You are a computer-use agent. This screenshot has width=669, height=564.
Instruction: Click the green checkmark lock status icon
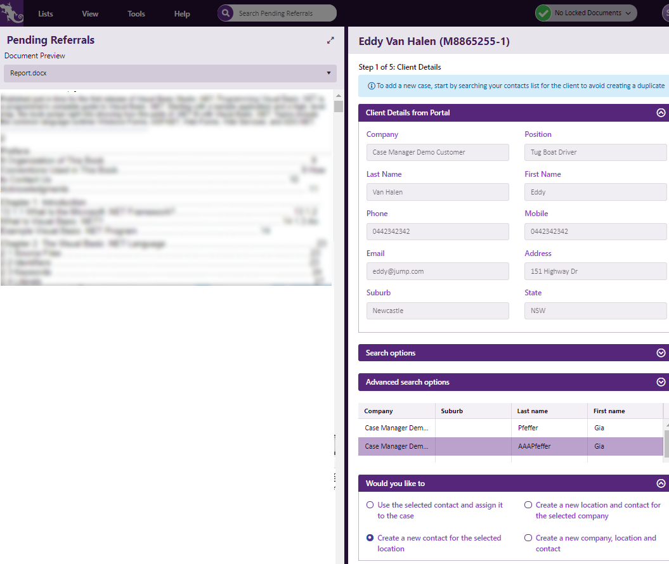[543, 13]
